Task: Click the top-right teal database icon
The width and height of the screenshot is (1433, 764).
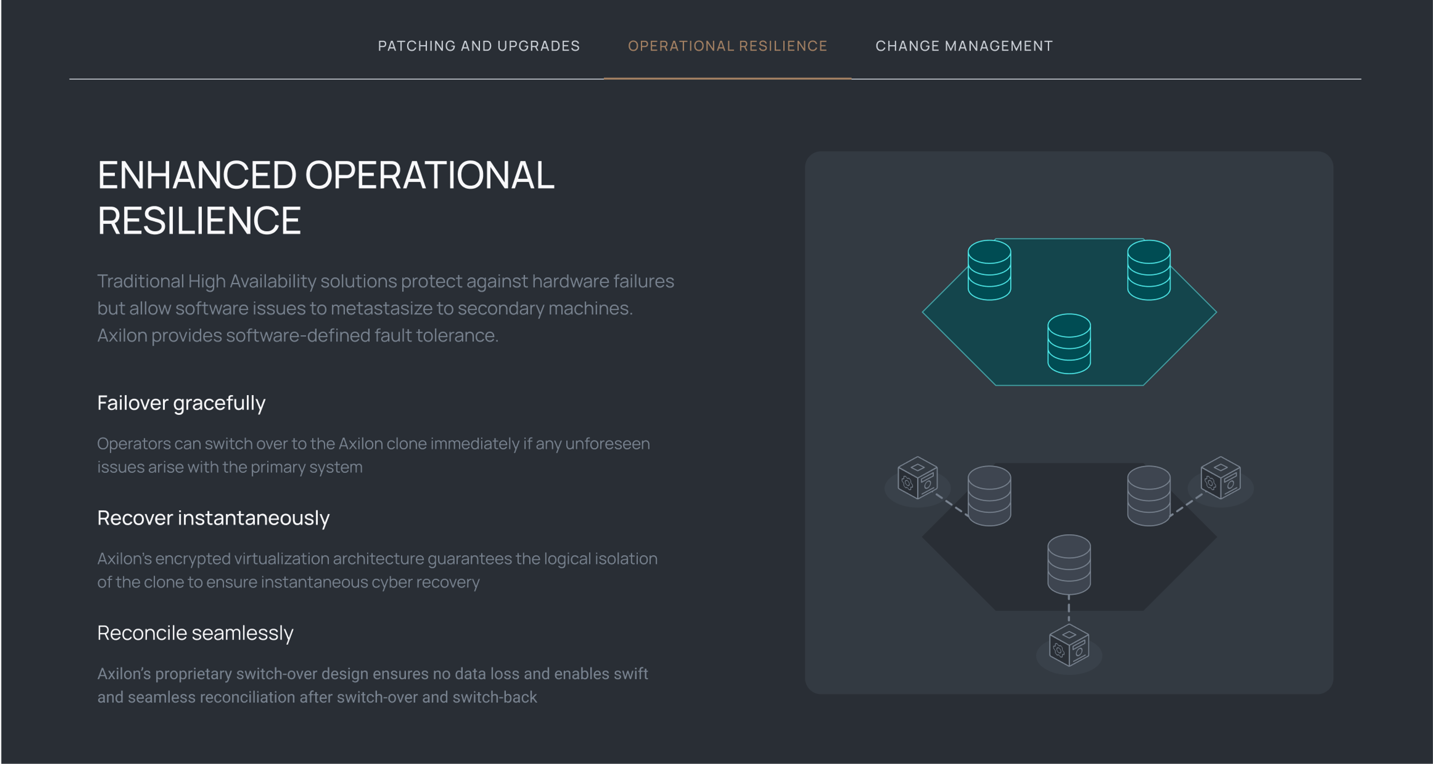Action: [1149, 270]
